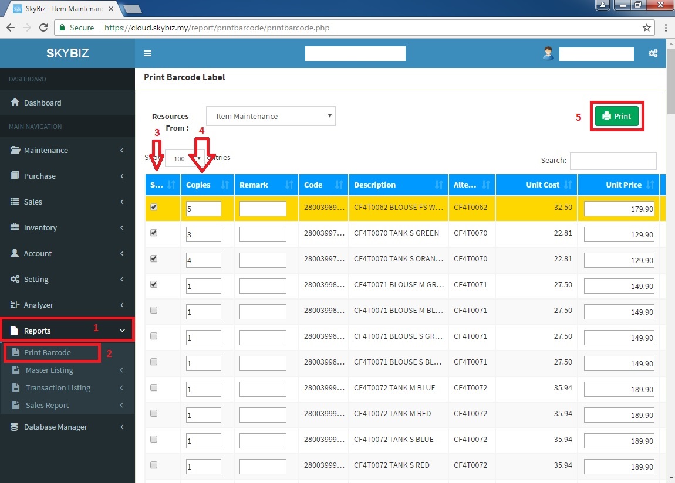Click the hamburger menu toggle icon
This screenshot has height=483, width=675.
147,53
